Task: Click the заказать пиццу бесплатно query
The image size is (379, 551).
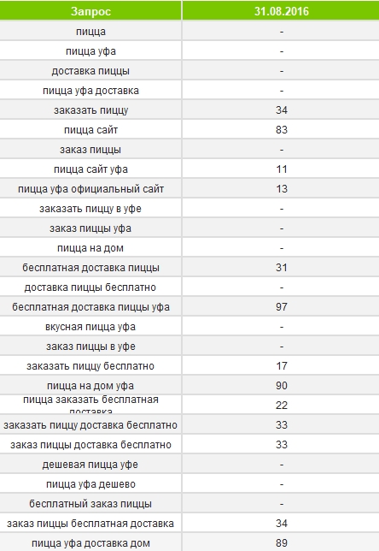Action: click(x=90, y=366)
